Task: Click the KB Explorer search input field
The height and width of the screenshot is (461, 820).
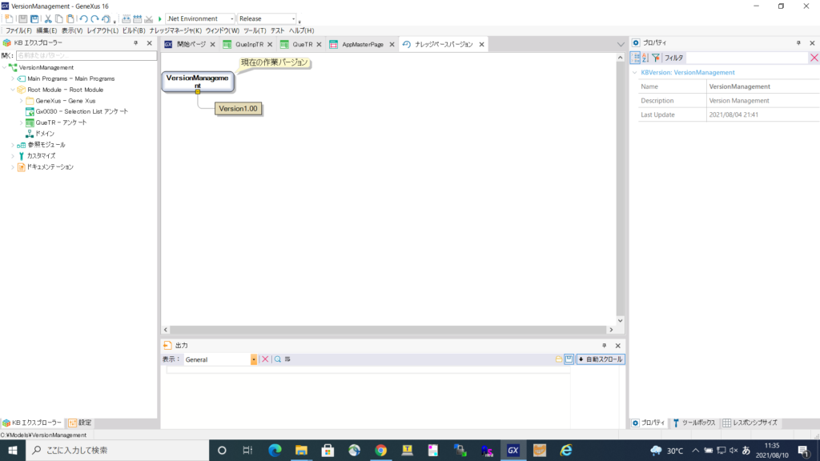Action: [86, 55]
